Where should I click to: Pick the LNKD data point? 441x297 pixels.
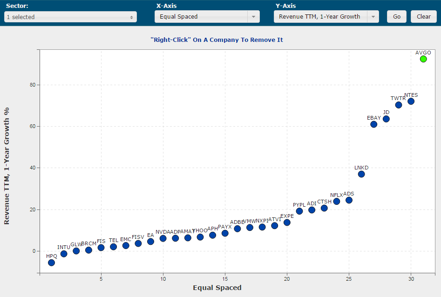[x=361, y=175]
